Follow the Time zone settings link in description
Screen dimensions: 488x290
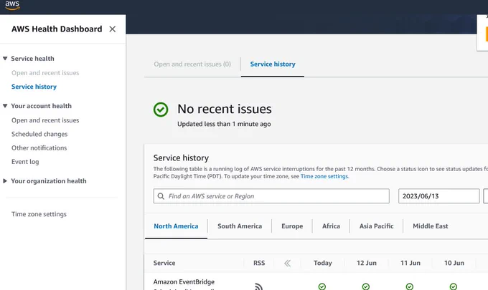[324, 176]
